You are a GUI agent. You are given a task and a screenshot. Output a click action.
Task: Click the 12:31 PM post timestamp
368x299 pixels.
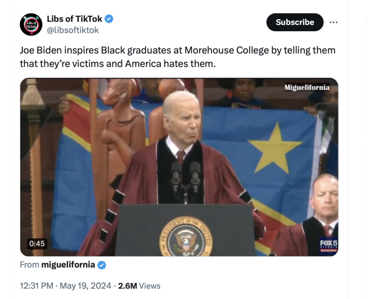click(x=37, y=286)
